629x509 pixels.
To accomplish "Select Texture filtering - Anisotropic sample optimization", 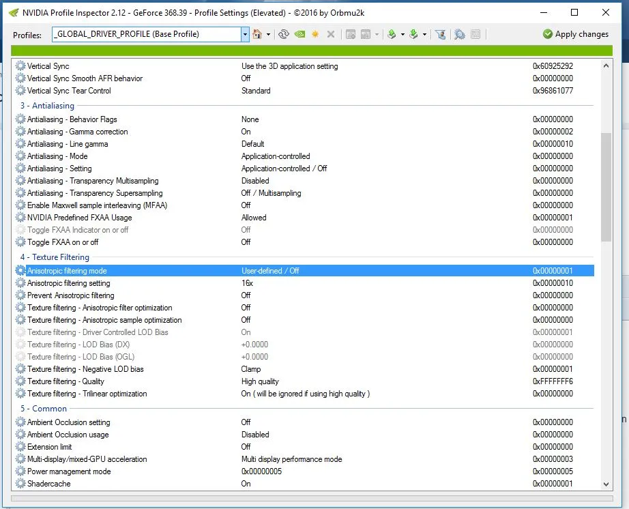I will pyautogui.click(x=304, y=320).
